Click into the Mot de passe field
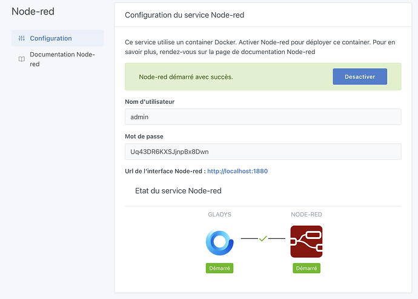The width and height of the screenshot is (418, 299). (x=262, y=152)
